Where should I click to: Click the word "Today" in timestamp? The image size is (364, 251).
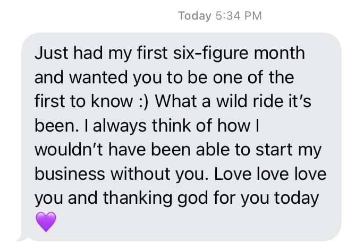tap(194, 16)
